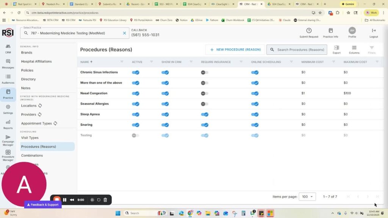Click the sync icon next to Locations
The width and height of the screenshot is (388, 218).
pyautogui.click(x=40, y=106)
